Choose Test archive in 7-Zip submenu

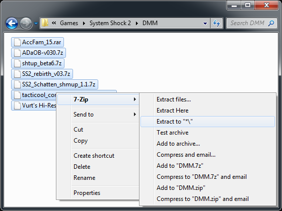[207, 133]
